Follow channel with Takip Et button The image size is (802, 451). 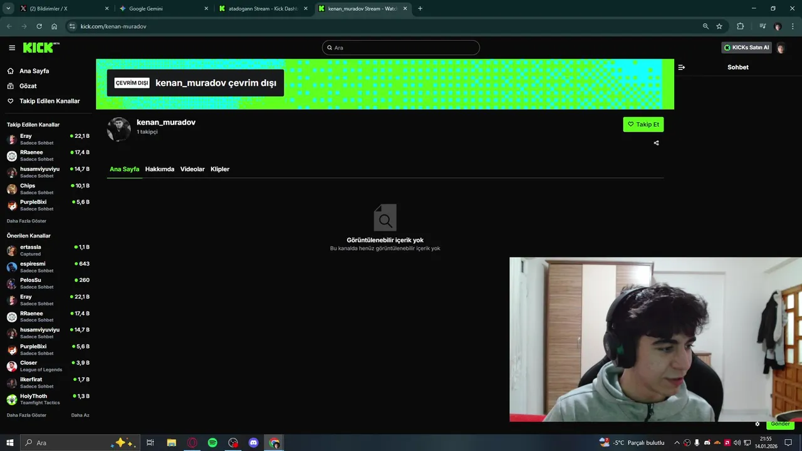coord(643,124)
